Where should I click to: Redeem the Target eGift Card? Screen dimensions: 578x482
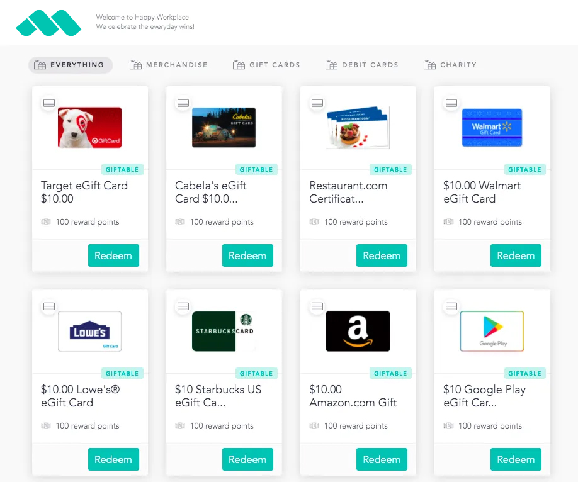113,255
